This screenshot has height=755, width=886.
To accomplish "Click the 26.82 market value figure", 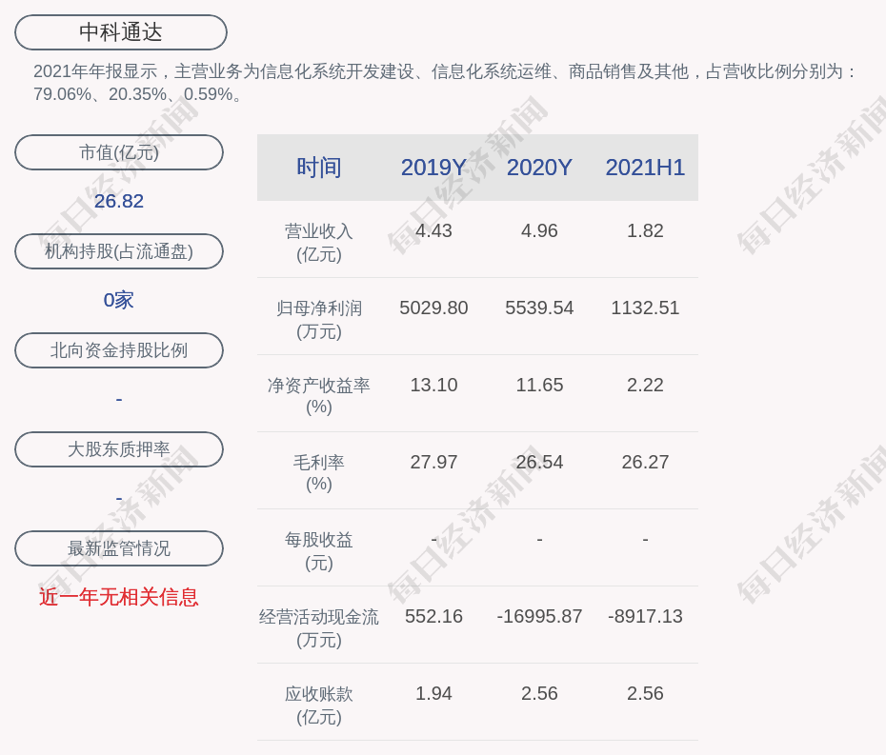I will click(119, 201).
